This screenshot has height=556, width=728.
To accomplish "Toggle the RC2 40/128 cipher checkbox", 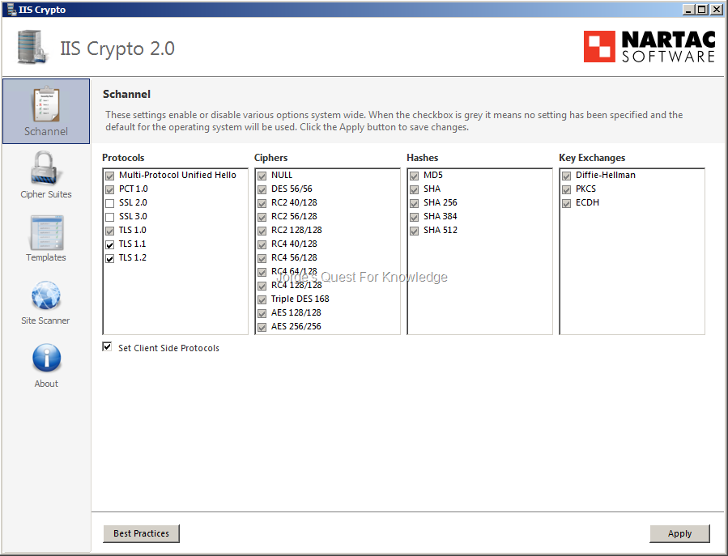I will (262, 203).
